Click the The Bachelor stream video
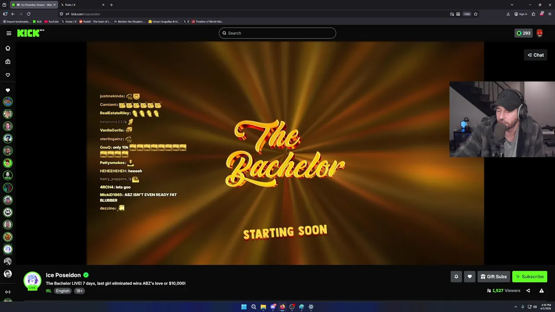The width and height of the screenshot is (555, 312). click(x=285, y=153)
